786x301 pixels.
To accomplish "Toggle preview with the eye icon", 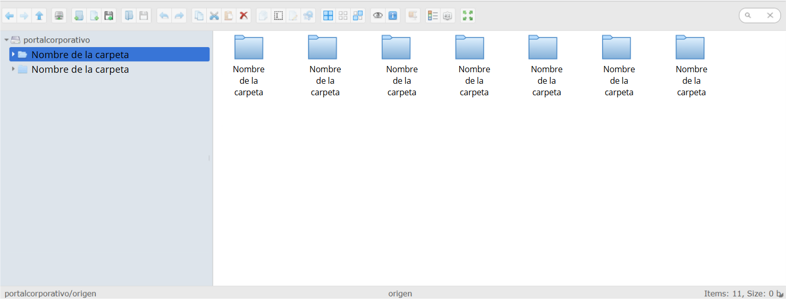I will [378, 16].
